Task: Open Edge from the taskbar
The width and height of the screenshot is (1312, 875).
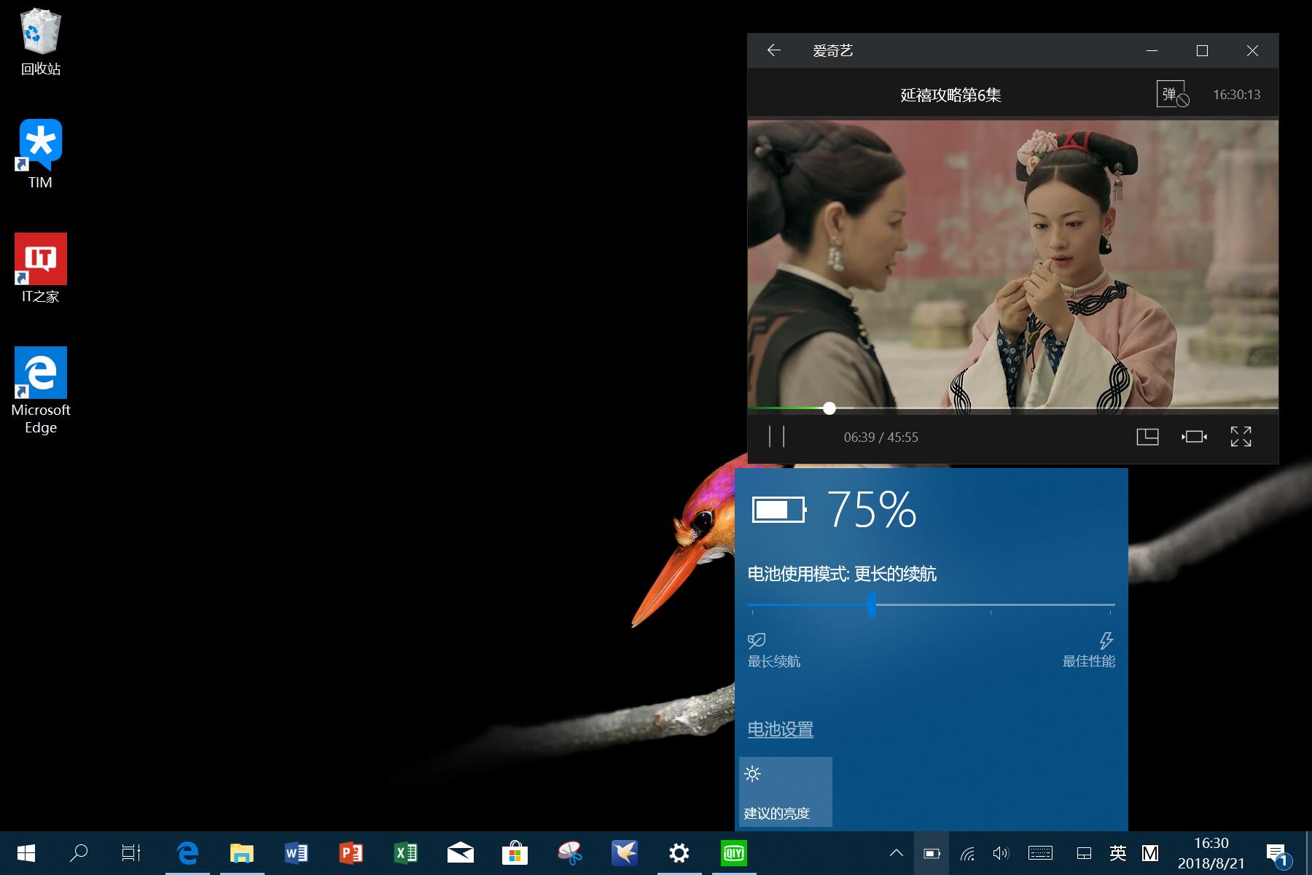Action: [187, 853]
